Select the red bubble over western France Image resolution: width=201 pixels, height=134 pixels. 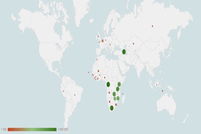99,42
